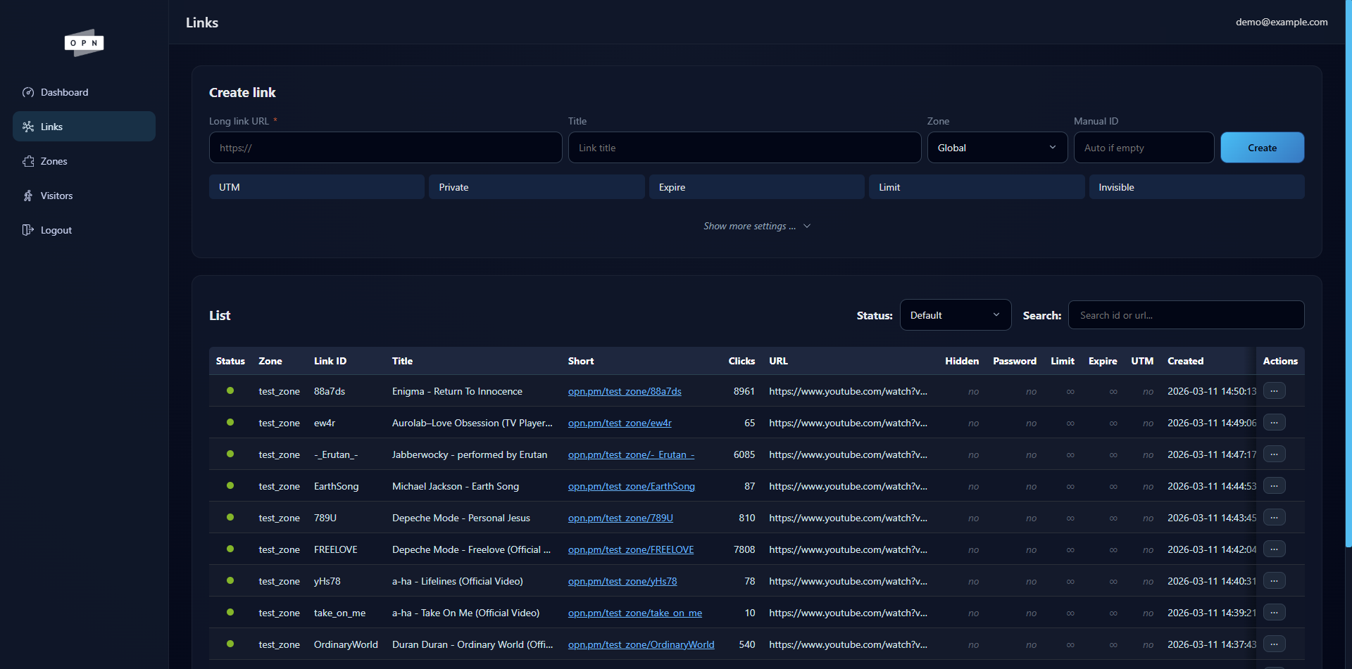1352x669 pixels.
Task: Open actions menu for Earth Song row
Action: pyautogui.click(x=1274, y=486)
